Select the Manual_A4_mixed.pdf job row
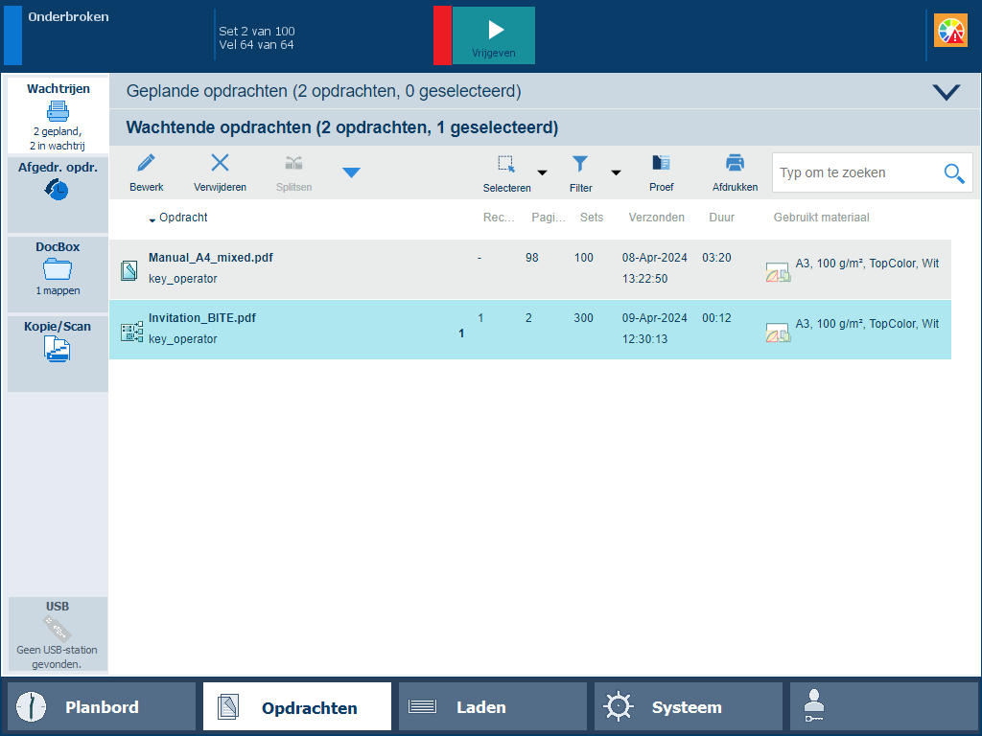Image resolution: width=982 pixels, height=736 pixels. click(529, 268)
